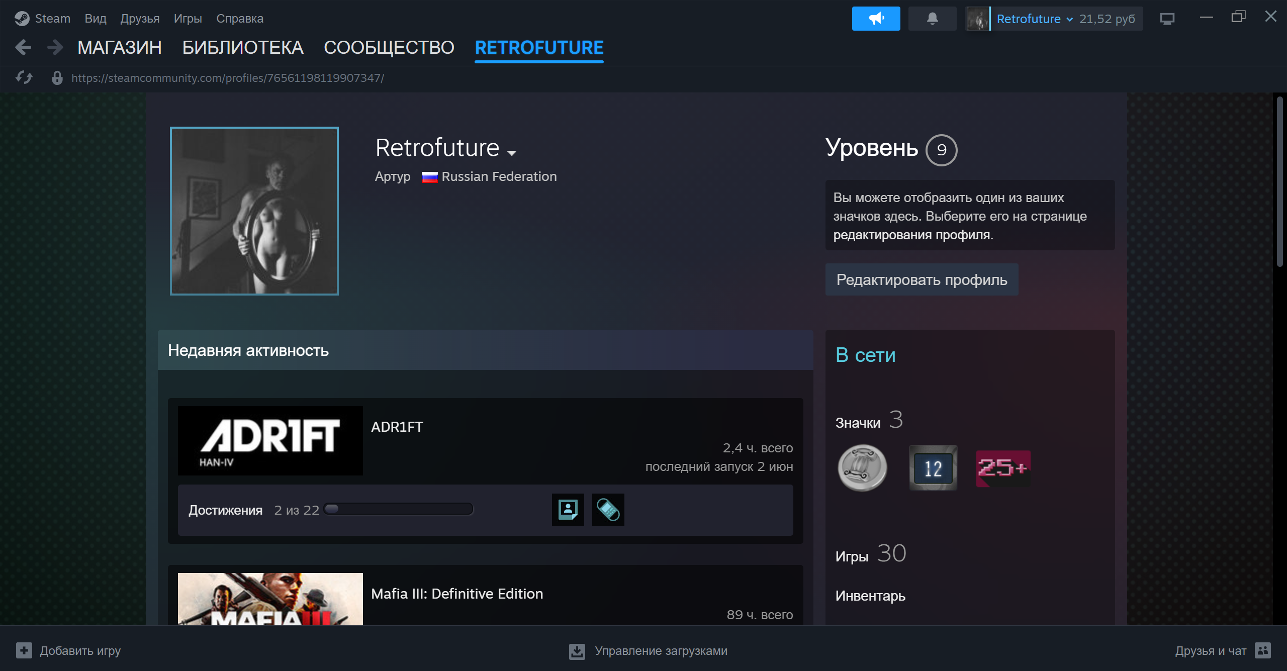This screenshot has height=671, width=1287.
Task: Click the profile URL address field
Action: (x=228, y=78)
